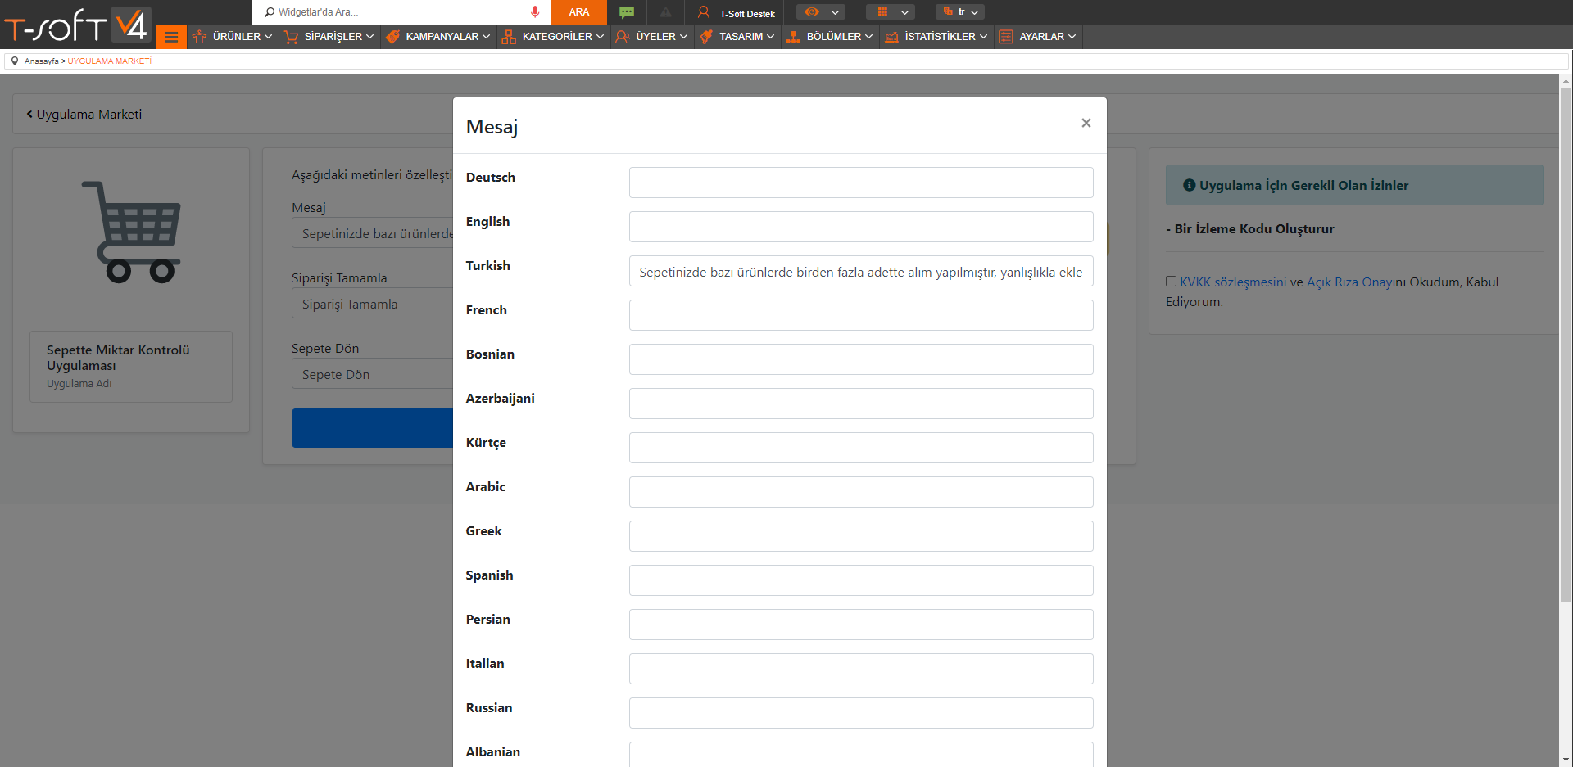
Task: Open the KATEGORİLER menu
Action: (x=553, y=37)
